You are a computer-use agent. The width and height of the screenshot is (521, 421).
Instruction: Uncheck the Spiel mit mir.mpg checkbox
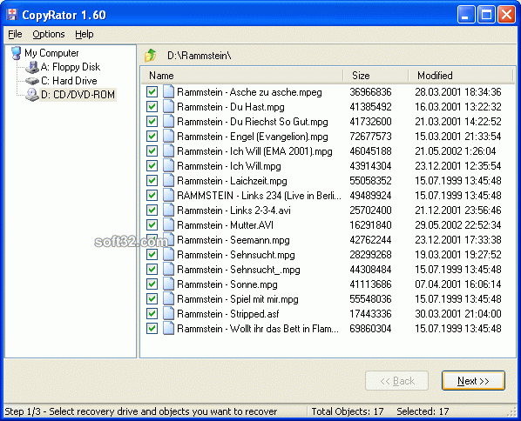click(x=152, y=299)
